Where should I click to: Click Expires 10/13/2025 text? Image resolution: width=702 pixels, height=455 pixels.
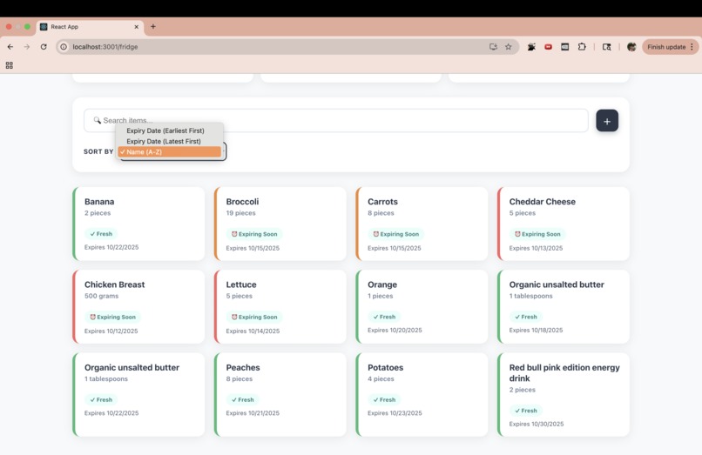pos(536,248)
